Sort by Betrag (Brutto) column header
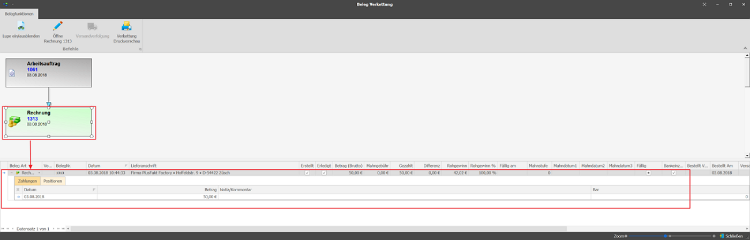The image size is (750, 240). [349, 166]
